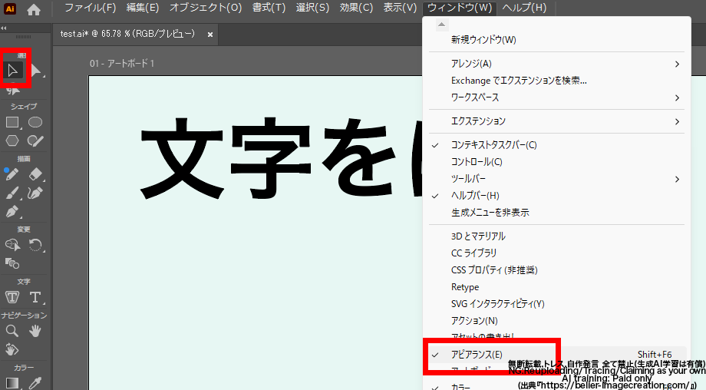Collapse the toolbar with double-arrow icon
706x390 pixels.
coord(4,28)
